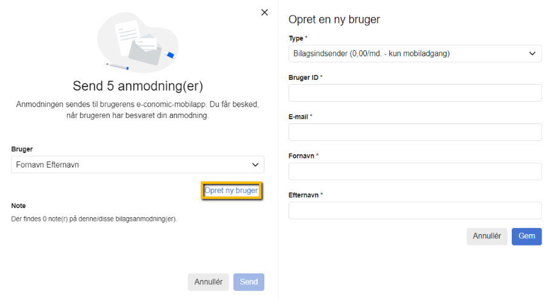
Task: Click the Send button
Action: pyautogui.click(x=249, y=282)
